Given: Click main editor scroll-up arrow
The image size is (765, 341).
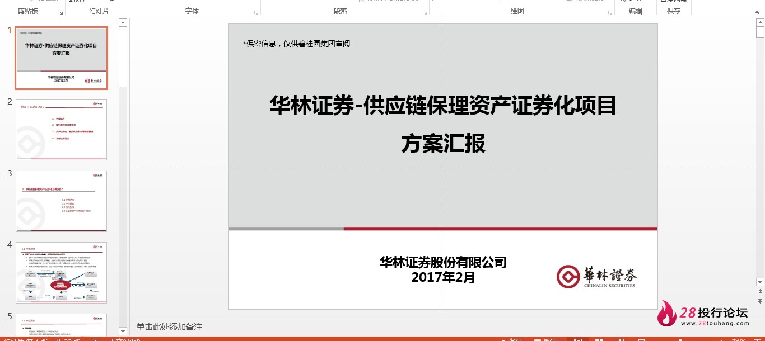Looking at the screenshot, I should pos(760,23).
